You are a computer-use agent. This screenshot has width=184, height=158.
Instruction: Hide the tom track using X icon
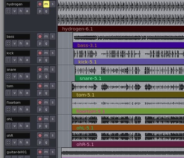[8, 93]
